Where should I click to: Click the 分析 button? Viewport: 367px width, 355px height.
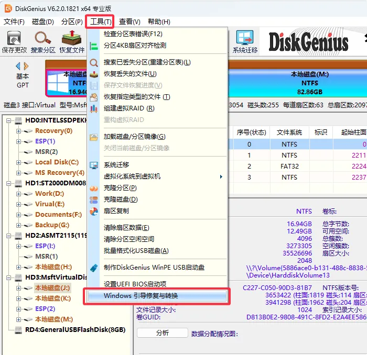[163, 333]
